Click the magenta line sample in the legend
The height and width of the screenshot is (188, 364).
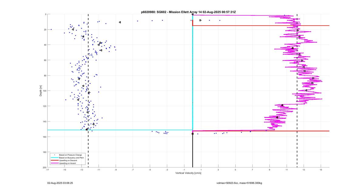pyautogui.click(x=54, y=163)
